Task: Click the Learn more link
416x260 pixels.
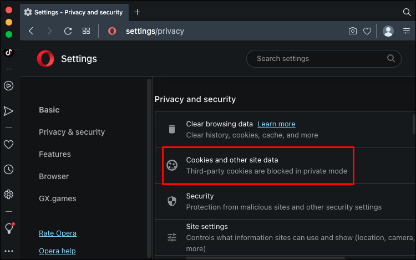Action: 276,124
